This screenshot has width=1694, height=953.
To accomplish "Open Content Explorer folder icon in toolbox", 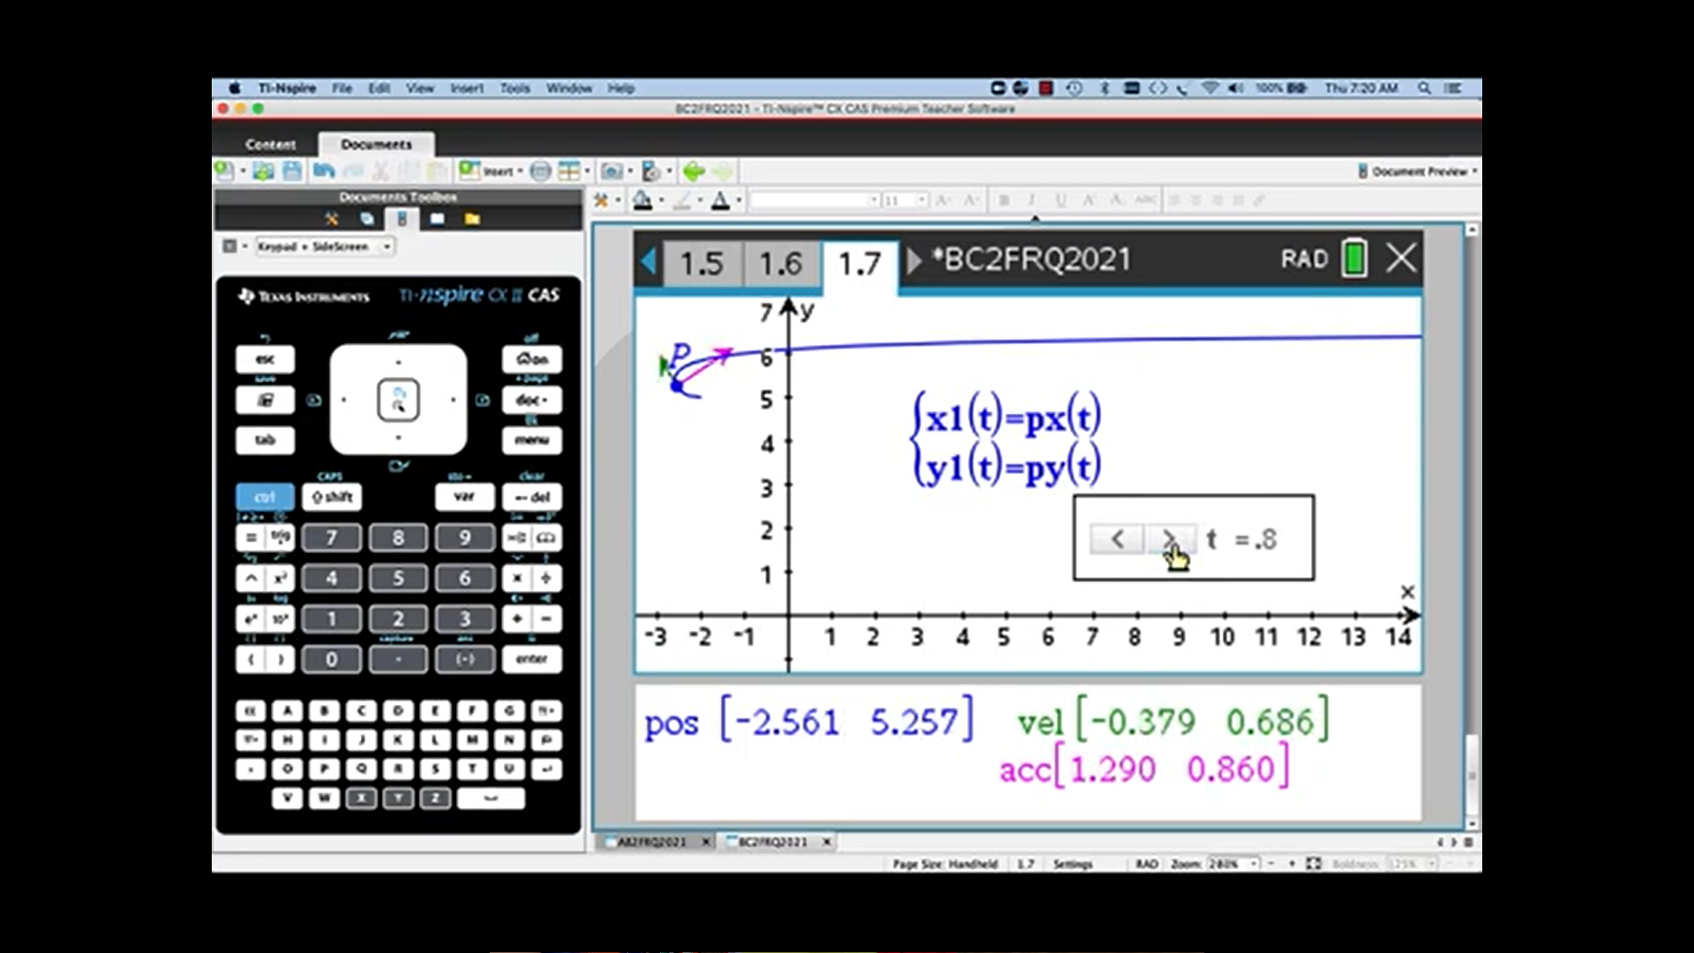I will [x=472, y=219].
